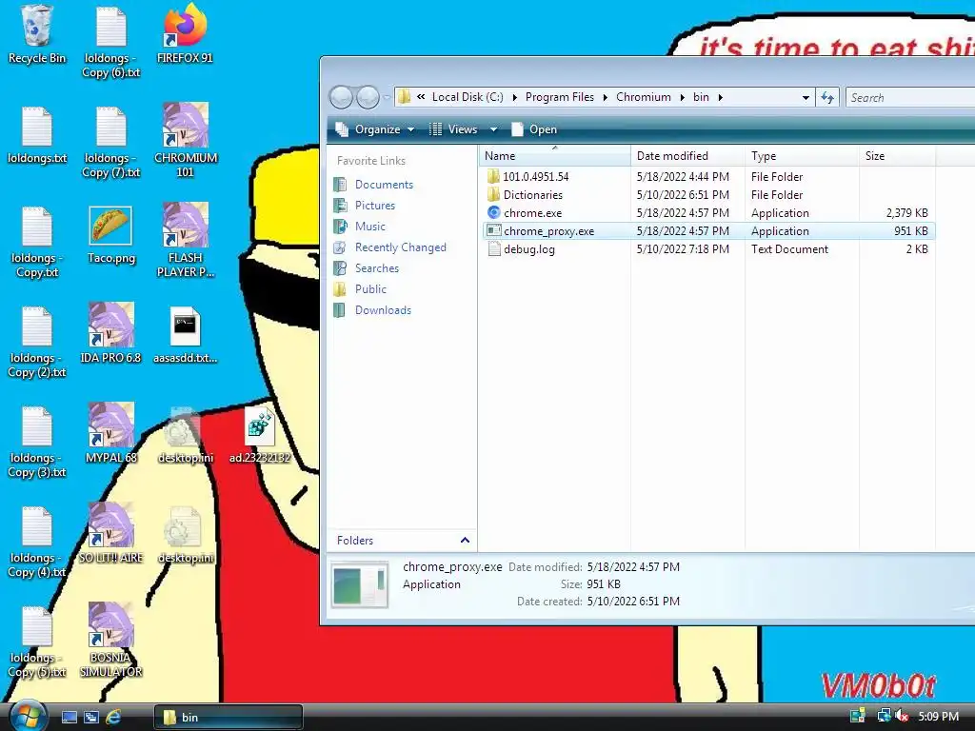Click Chromium in address breadcrumb
975x731 pixels.
tap(644, 97)
